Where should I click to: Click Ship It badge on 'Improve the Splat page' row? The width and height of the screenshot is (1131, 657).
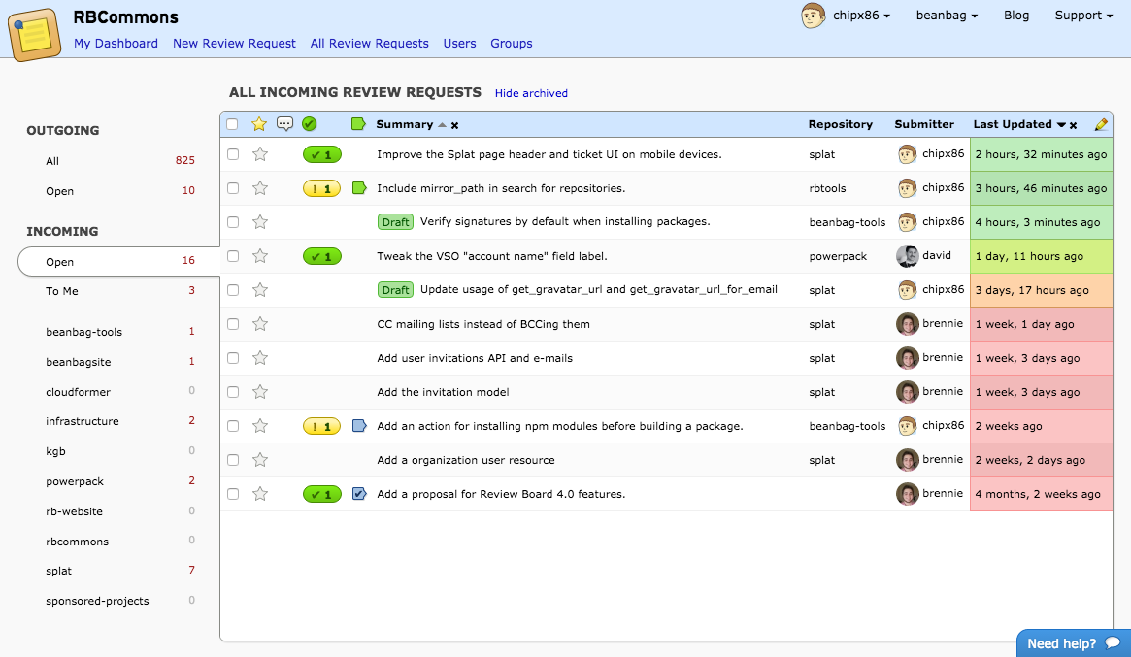(x=321, y=155)
